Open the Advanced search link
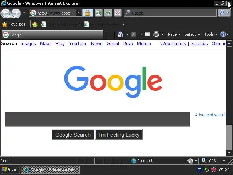This screenshot has width=233, height=175. pos(210,115)
